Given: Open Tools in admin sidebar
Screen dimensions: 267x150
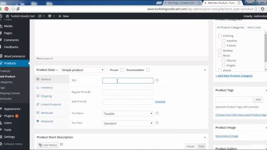Looking at the screenshot, I should pos(8,130).
